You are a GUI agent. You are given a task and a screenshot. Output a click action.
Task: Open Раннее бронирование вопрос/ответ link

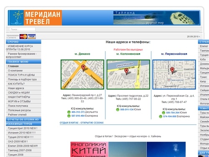[23, 55]
